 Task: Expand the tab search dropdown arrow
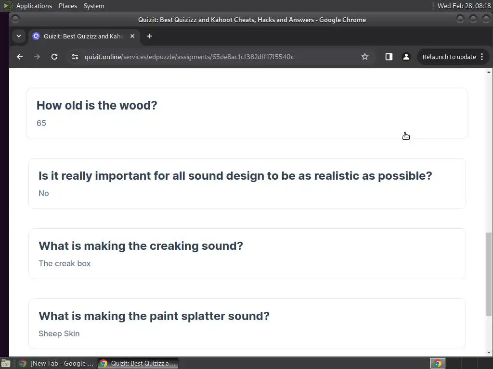tap(19, 36)
